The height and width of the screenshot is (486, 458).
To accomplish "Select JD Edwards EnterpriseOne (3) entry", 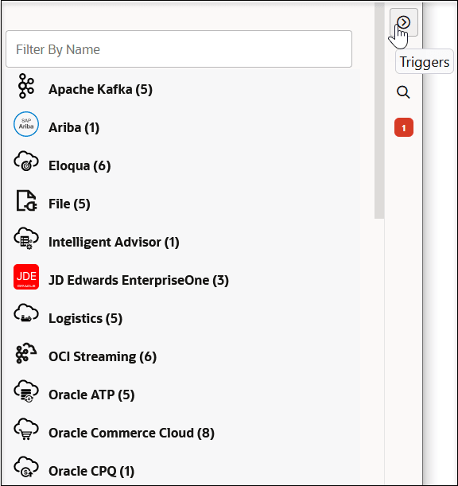I will tap(138, 280).
